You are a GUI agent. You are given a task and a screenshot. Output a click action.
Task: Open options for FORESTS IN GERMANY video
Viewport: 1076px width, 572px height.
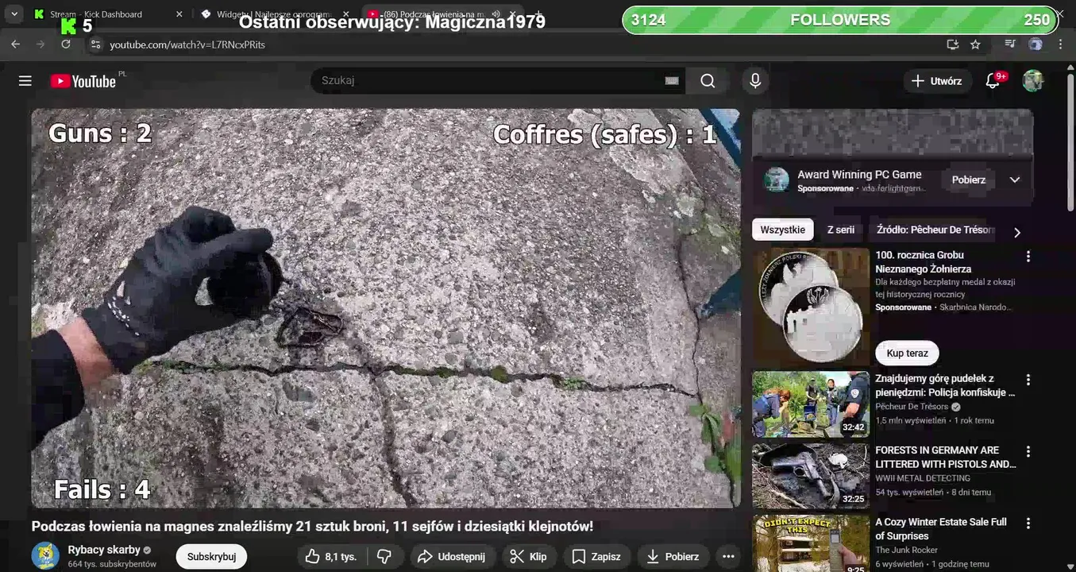click(1028, 451)
